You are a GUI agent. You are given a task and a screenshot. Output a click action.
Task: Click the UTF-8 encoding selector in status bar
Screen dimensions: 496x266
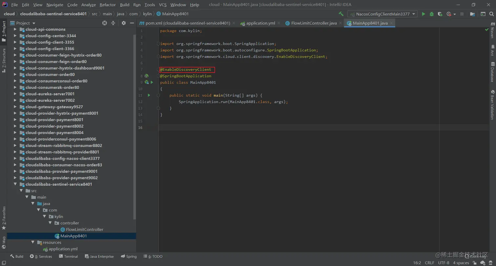tap(444, 263)
